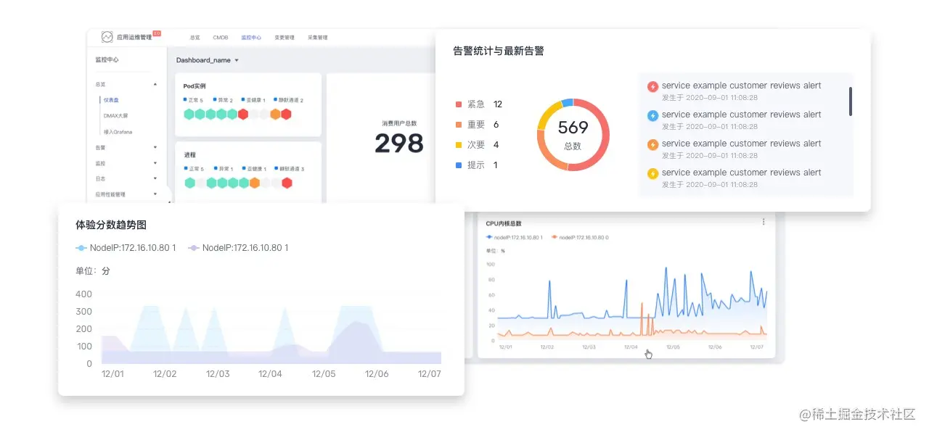Click the 体验分数趋势图 chart title
Image resolution: width=929 pixels, height=435 pixels.
click(111, 225)
